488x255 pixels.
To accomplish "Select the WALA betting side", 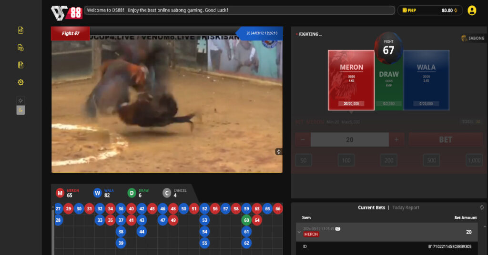I will [x=426, y=80].
